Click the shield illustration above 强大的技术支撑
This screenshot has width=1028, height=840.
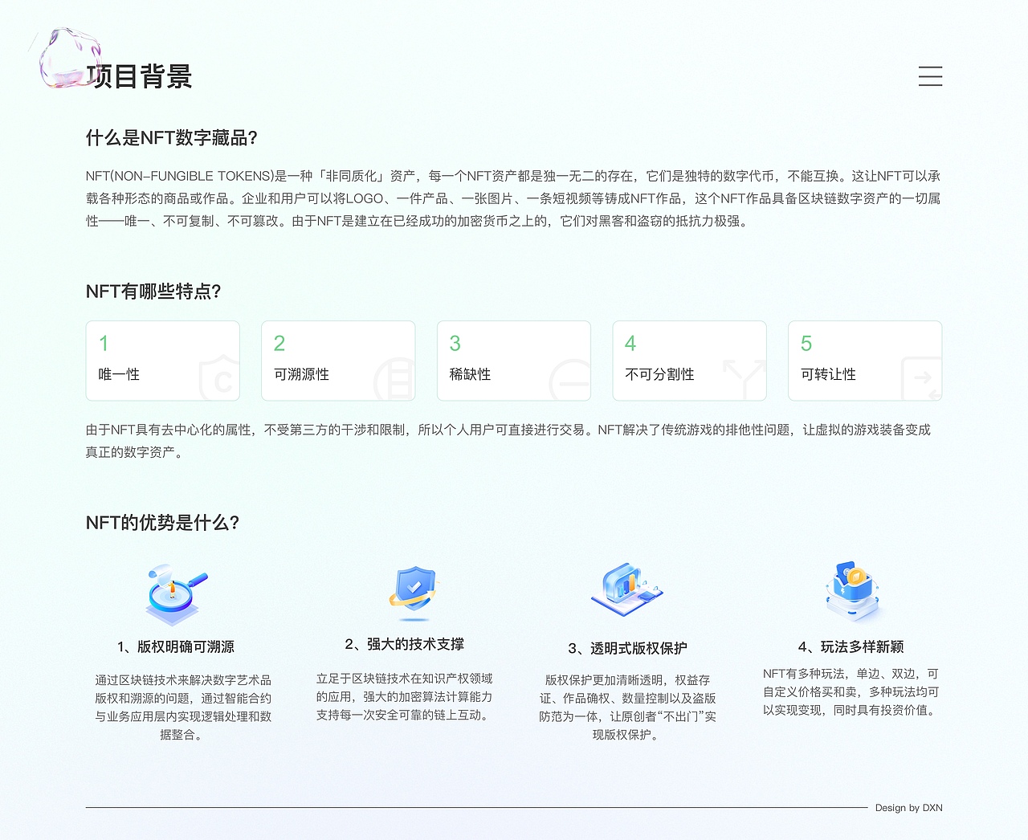tap(412, 589)
